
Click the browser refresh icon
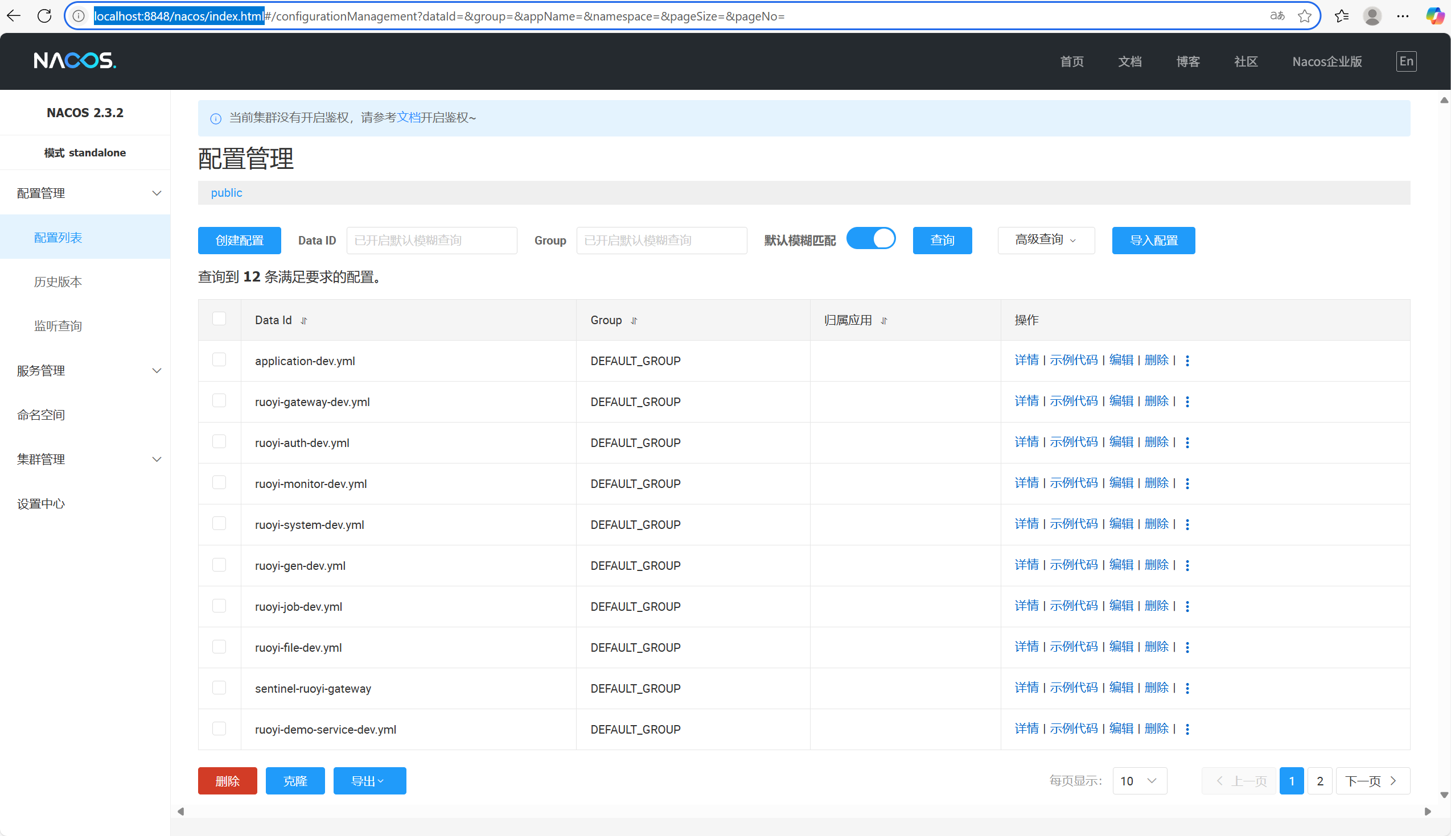44,16
